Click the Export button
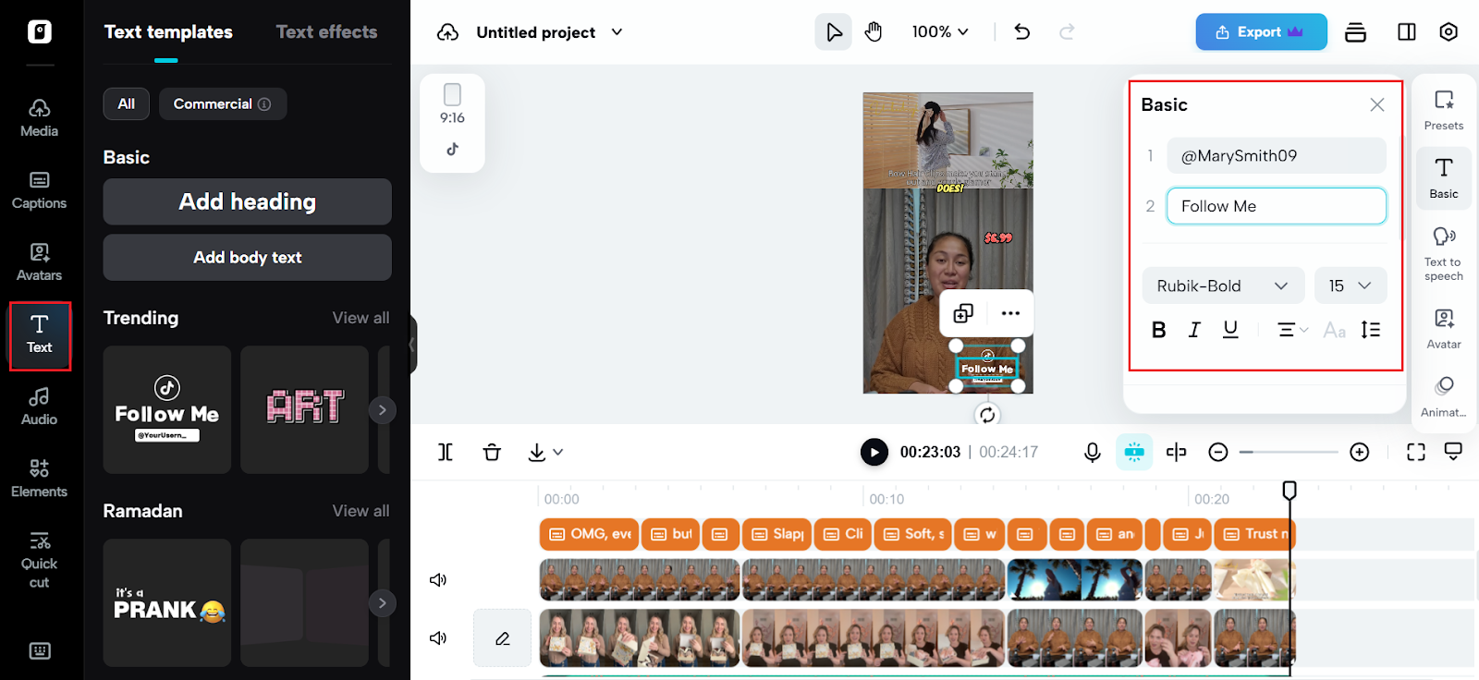Screen dimensions: 1479x680 tap(1261, 31)
